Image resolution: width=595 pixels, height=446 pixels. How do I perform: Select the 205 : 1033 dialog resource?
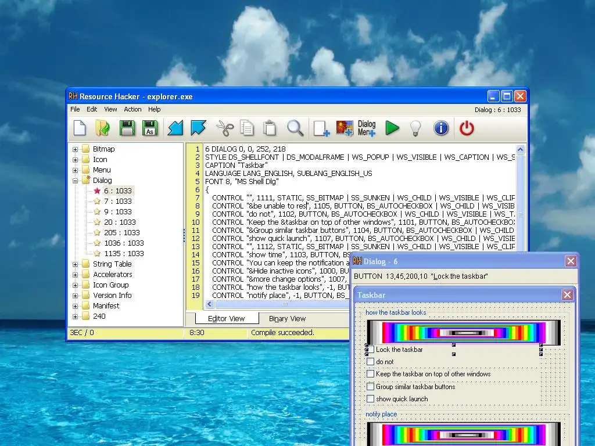[122, 232]
